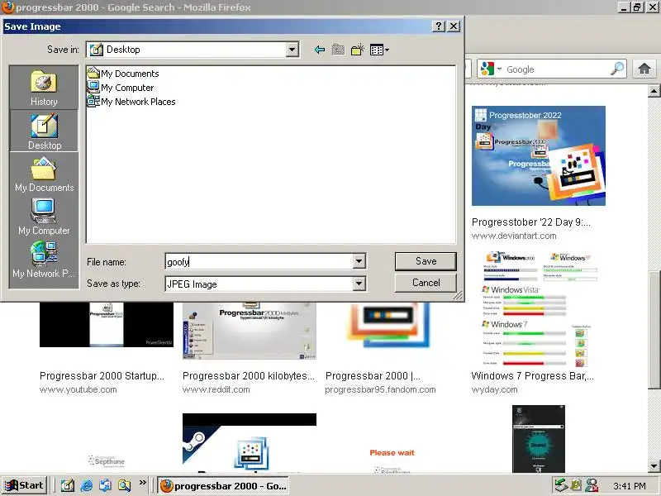Expand the Save as type dropdown
This screenshot has width=661, height=496.
pos(359,284)
